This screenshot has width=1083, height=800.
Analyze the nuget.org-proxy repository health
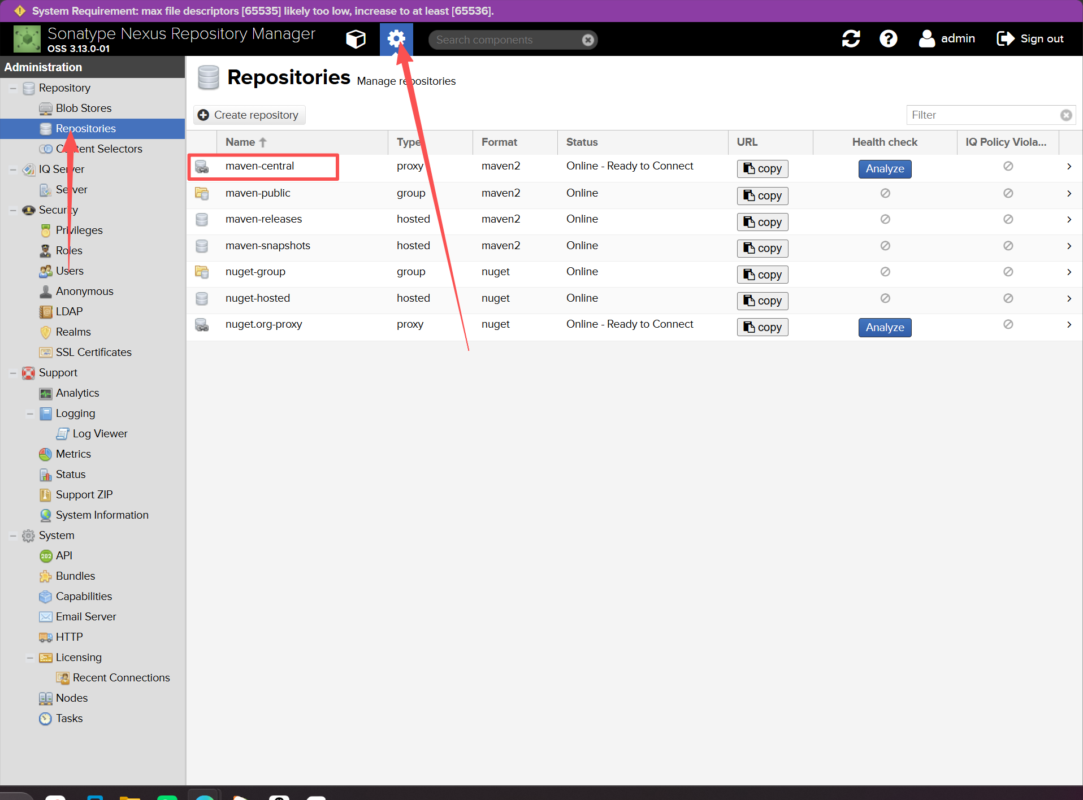click(x=885, y=328)
